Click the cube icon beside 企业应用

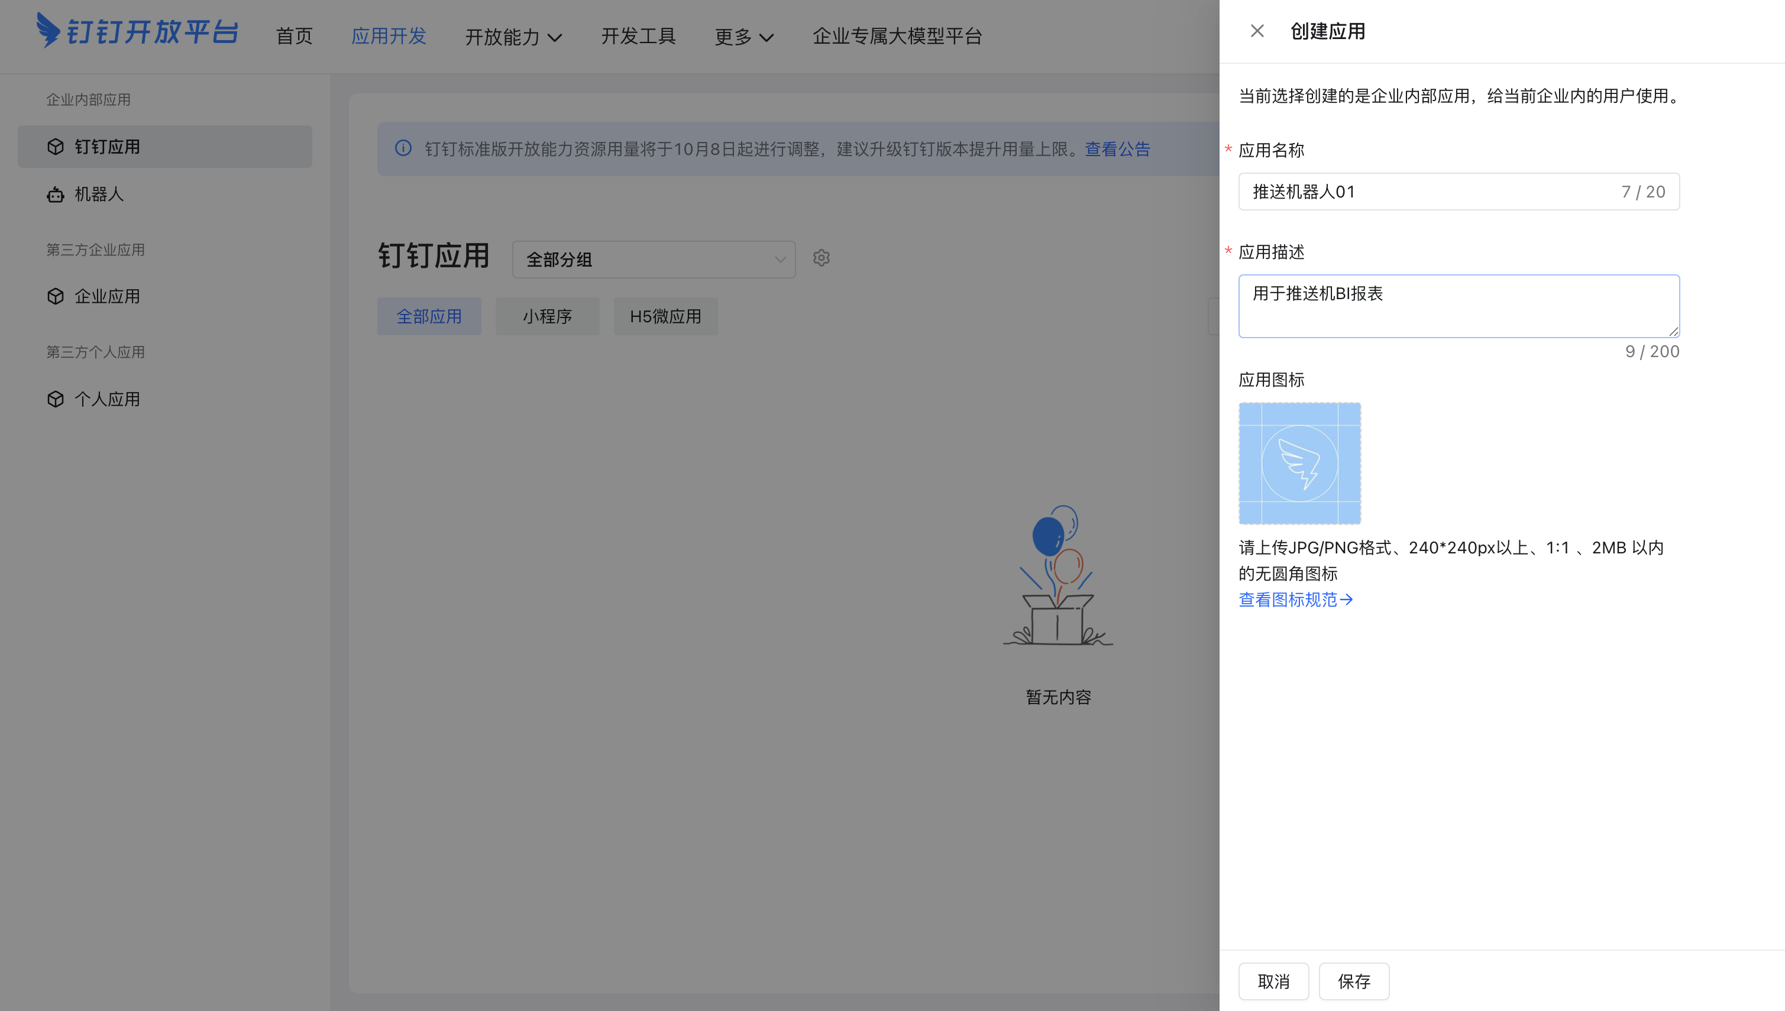tap(56, 296)
